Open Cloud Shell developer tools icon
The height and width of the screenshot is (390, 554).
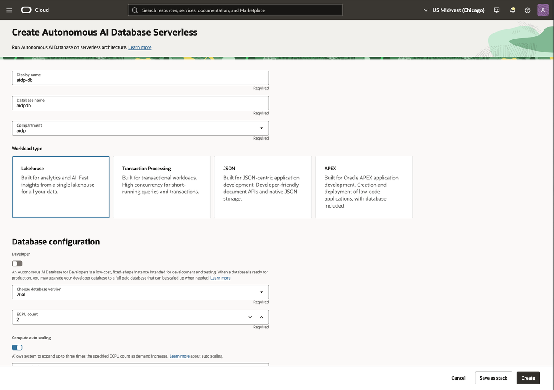click(x=497, y=10)
